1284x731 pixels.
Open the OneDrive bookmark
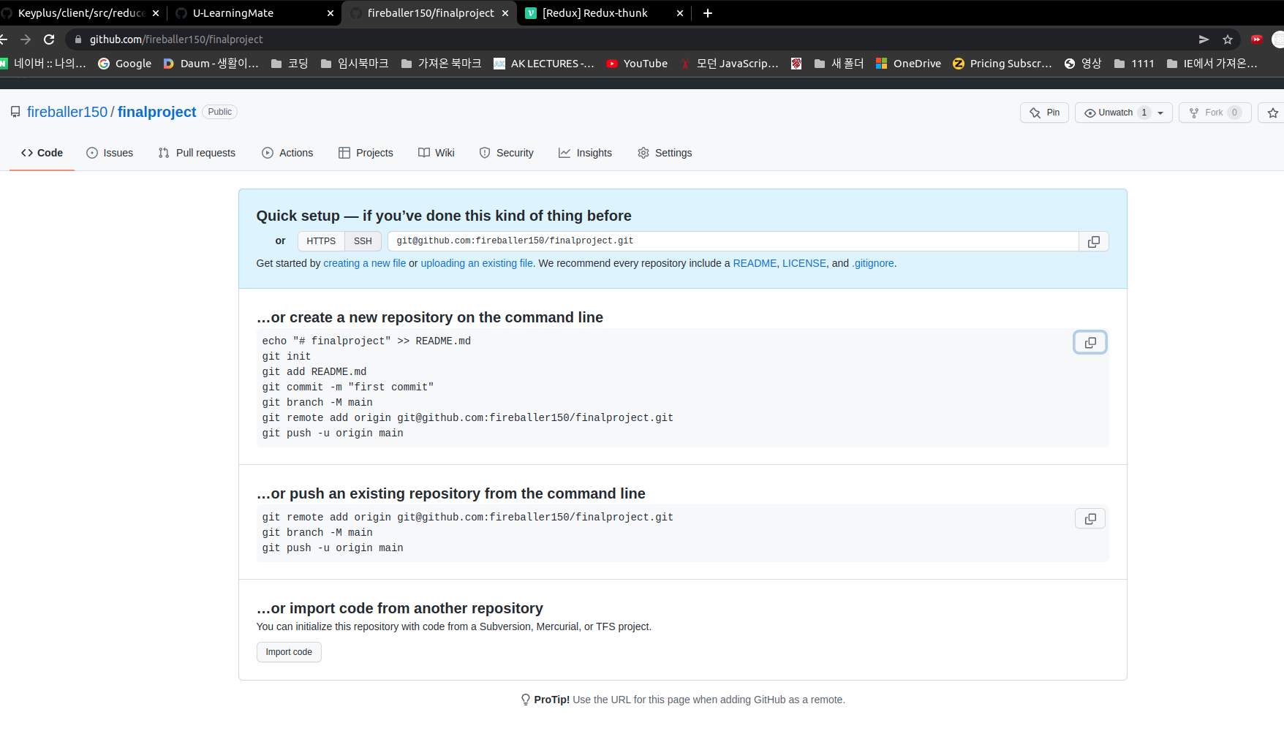point(908,64)
